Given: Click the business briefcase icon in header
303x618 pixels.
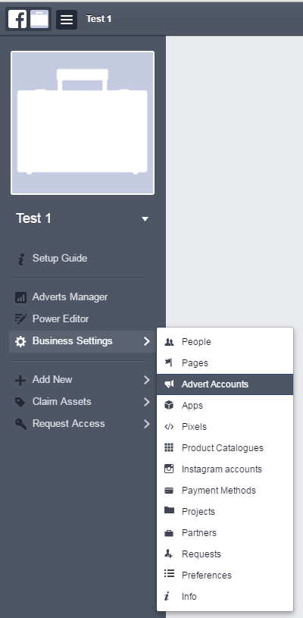Looking at the screenshot, I should tap(39, 19).
